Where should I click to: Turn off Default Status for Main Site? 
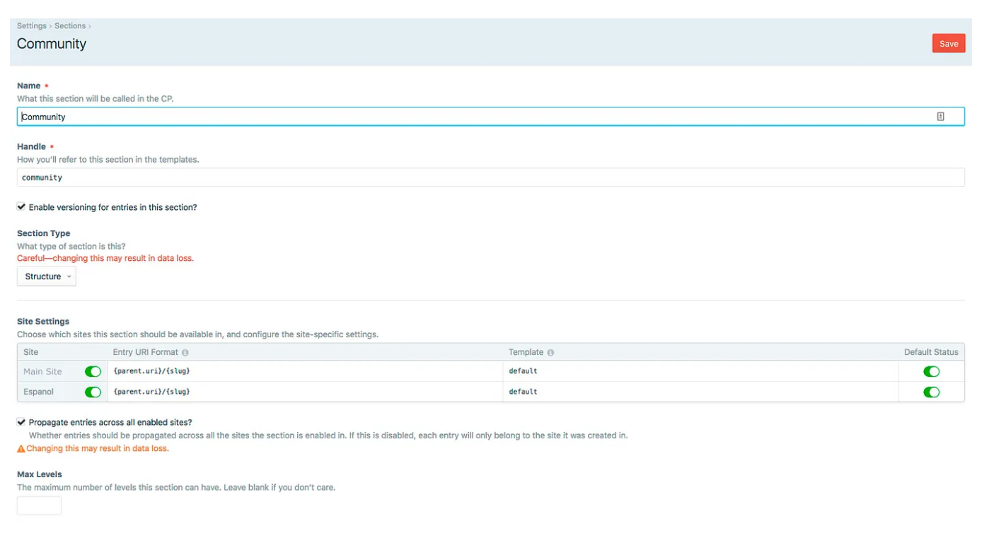coord(931,371)
